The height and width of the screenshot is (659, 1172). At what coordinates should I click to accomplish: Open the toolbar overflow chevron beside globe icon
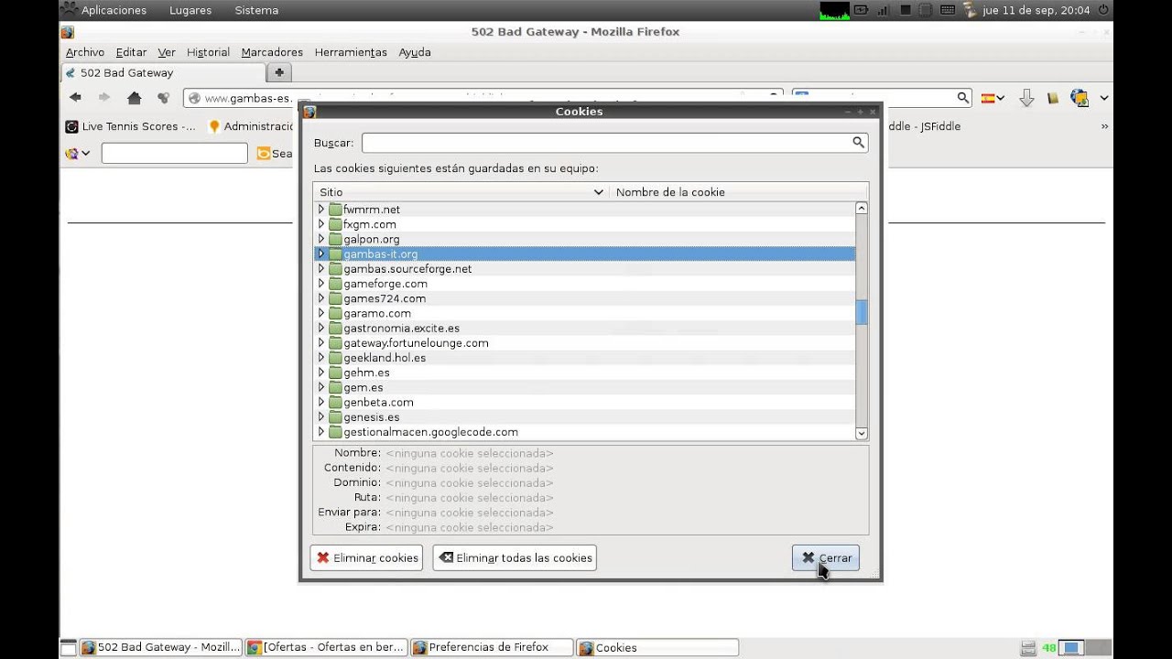pos(1104,98)
